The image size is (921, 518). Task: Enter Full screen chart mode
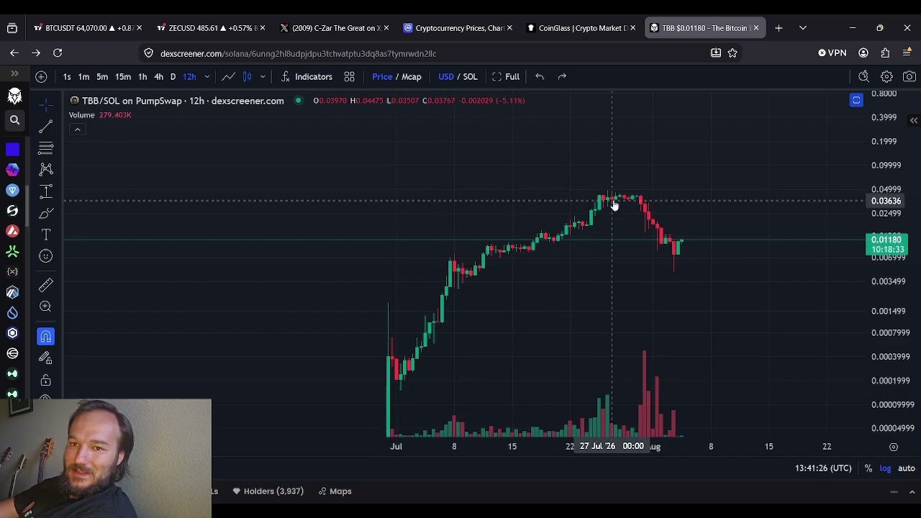coord(506,76)
